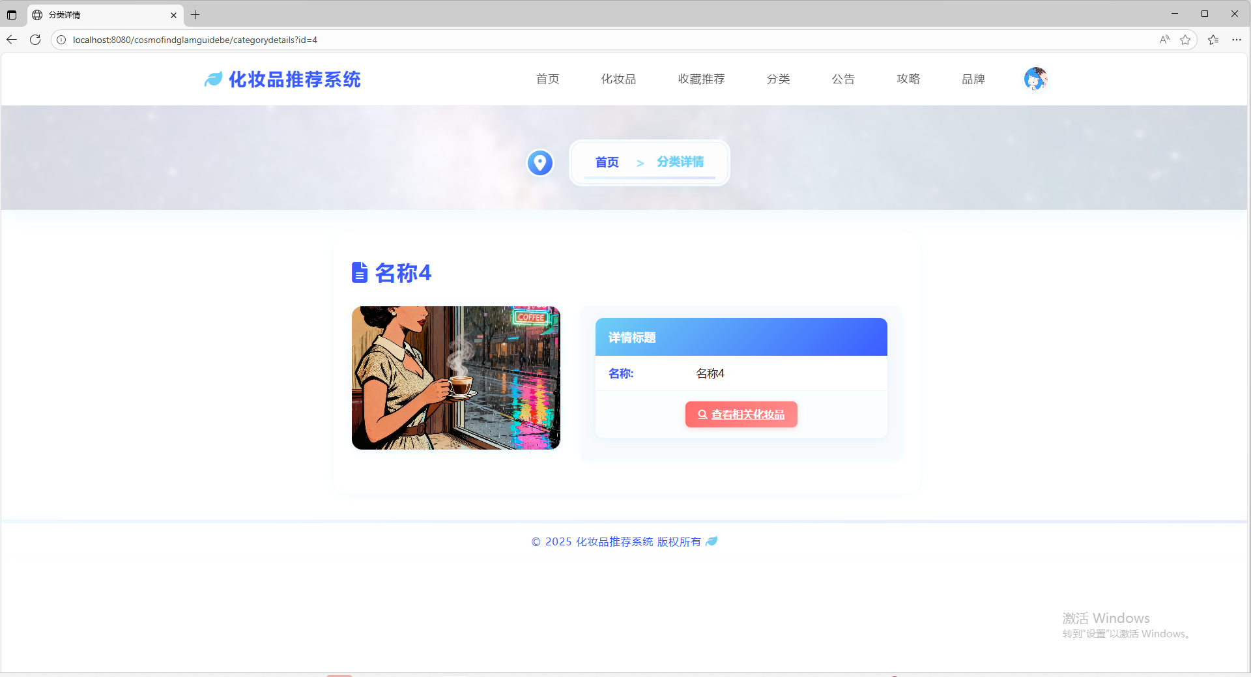Open the user avatar in the navbar
1251x677 pixels.
pos(1035,79)
